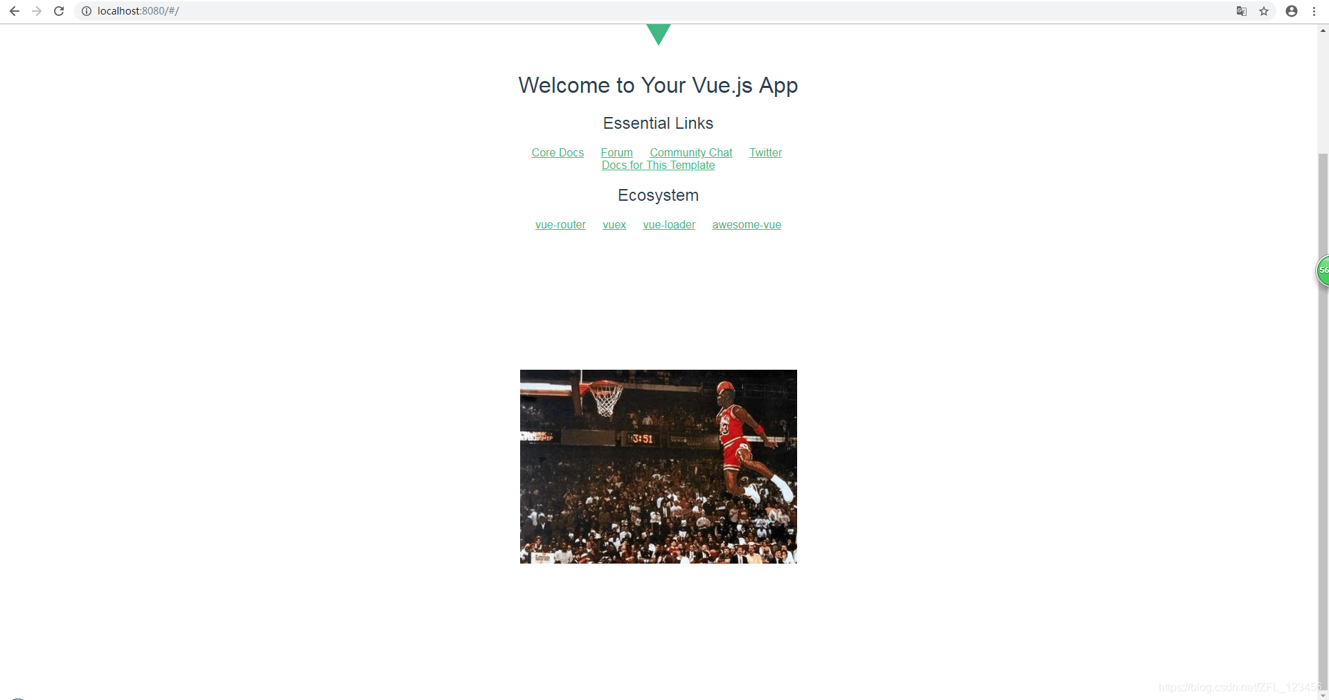Click the basketball dunk photo
1329x700 pixels.
tap(659, 467)
